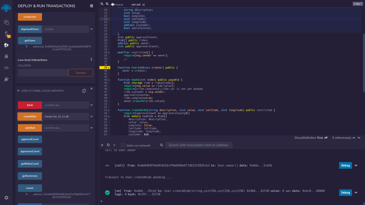Go to next reference with down chevron
The height and width of the screenshot is (205, 365).
pos(359,138)
